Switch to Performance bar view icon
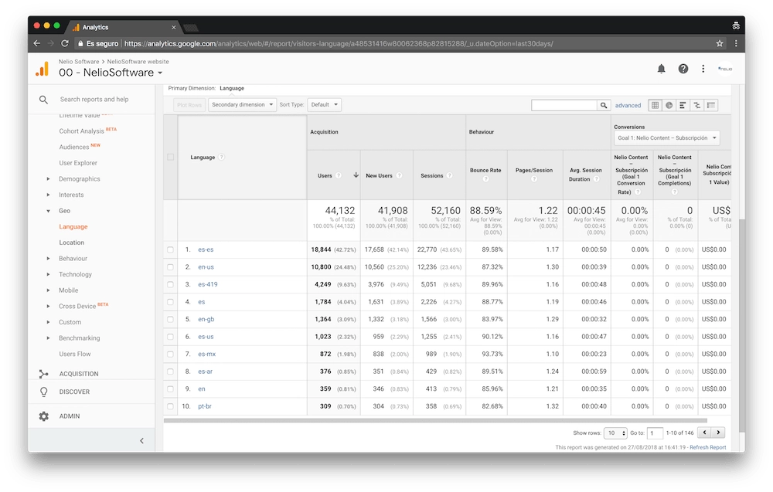The height and width of the screenshot is (492, 773). pos(683,105)
